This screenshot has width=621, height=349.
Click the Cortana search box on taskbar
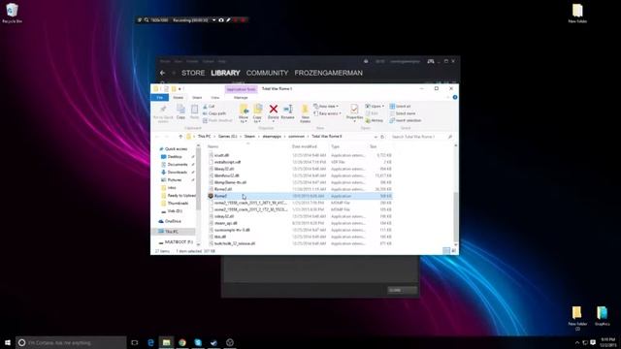pyautogui.click(x=71, y=342)
